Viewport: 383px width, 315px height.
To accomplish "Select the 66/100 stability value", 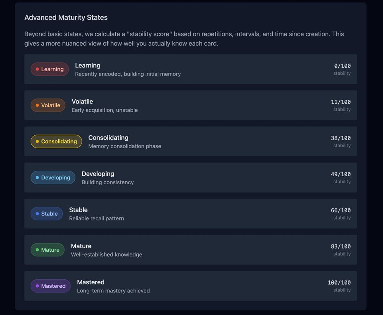I will (341, 210).
